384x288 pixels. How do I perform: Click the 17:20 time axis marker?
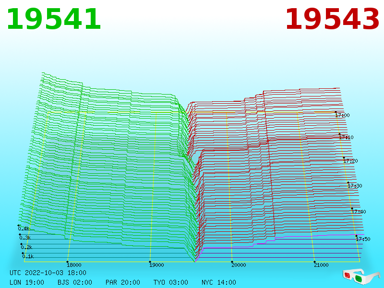(x=350, y=161)
